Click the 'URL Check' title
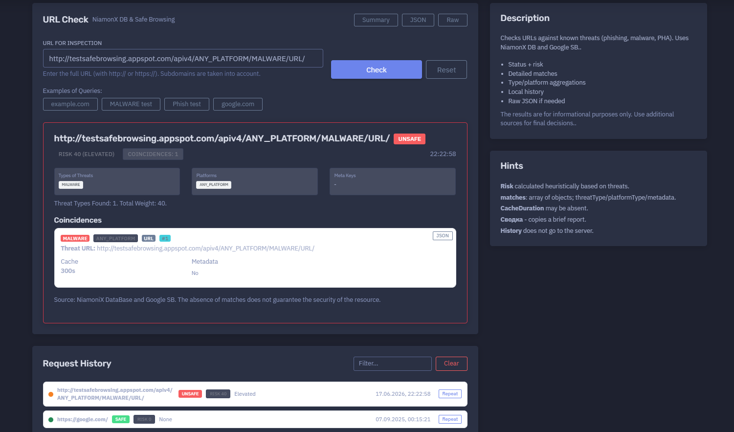The image size is (734, 432). tap(66, 20)
